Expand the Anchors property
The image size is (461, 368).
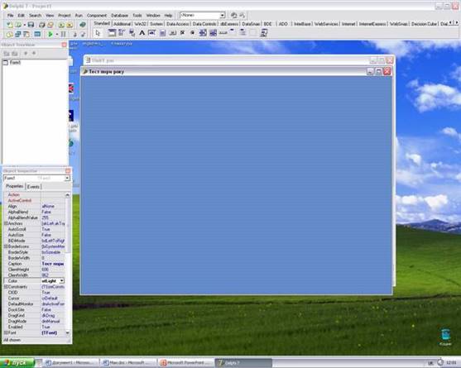pos(6,223)
